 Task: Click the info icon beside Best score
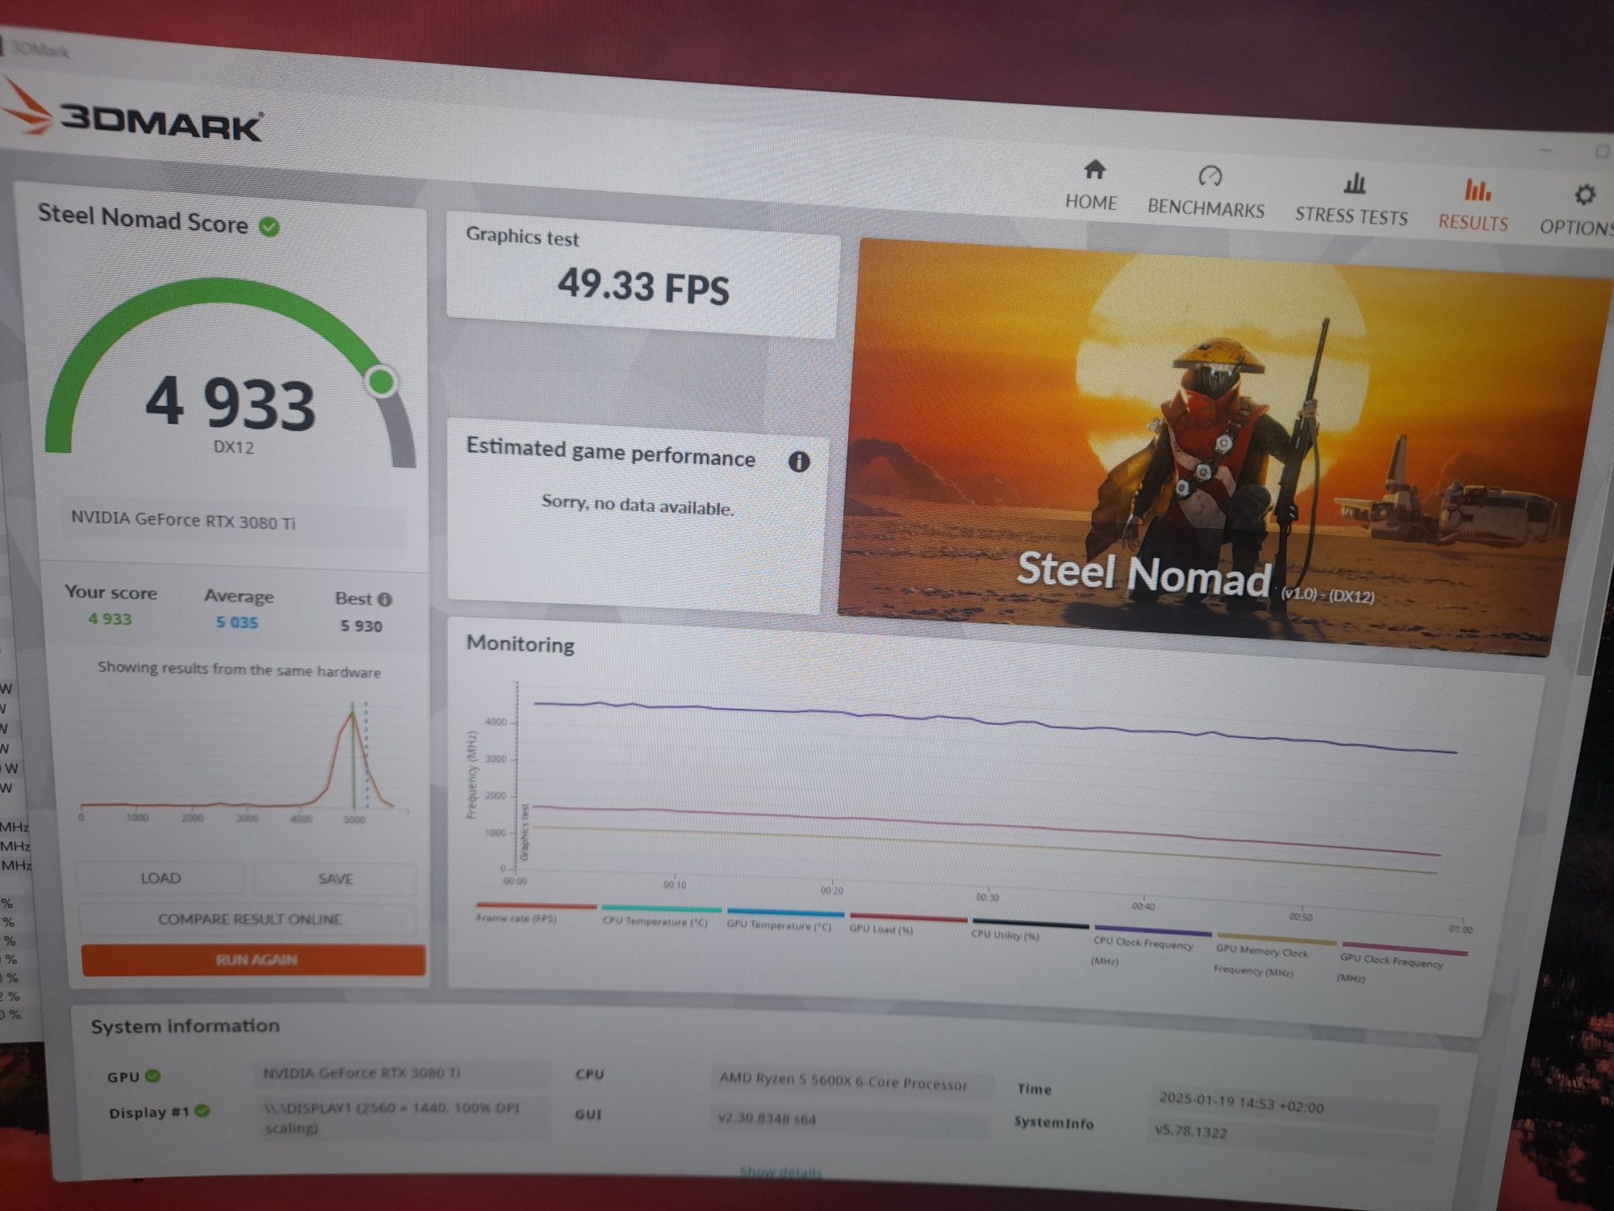(385, 599)
